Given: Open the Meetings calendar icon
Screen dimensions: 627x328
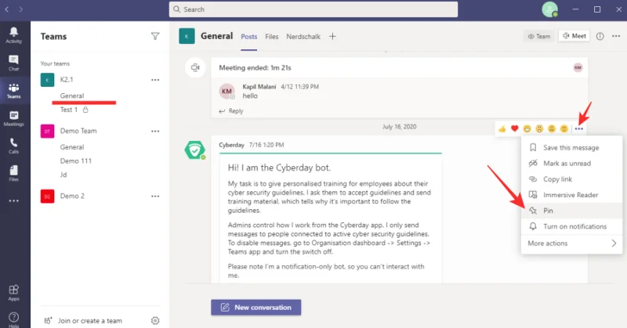Looking at the screenshot, I should (x=13, y=118).
